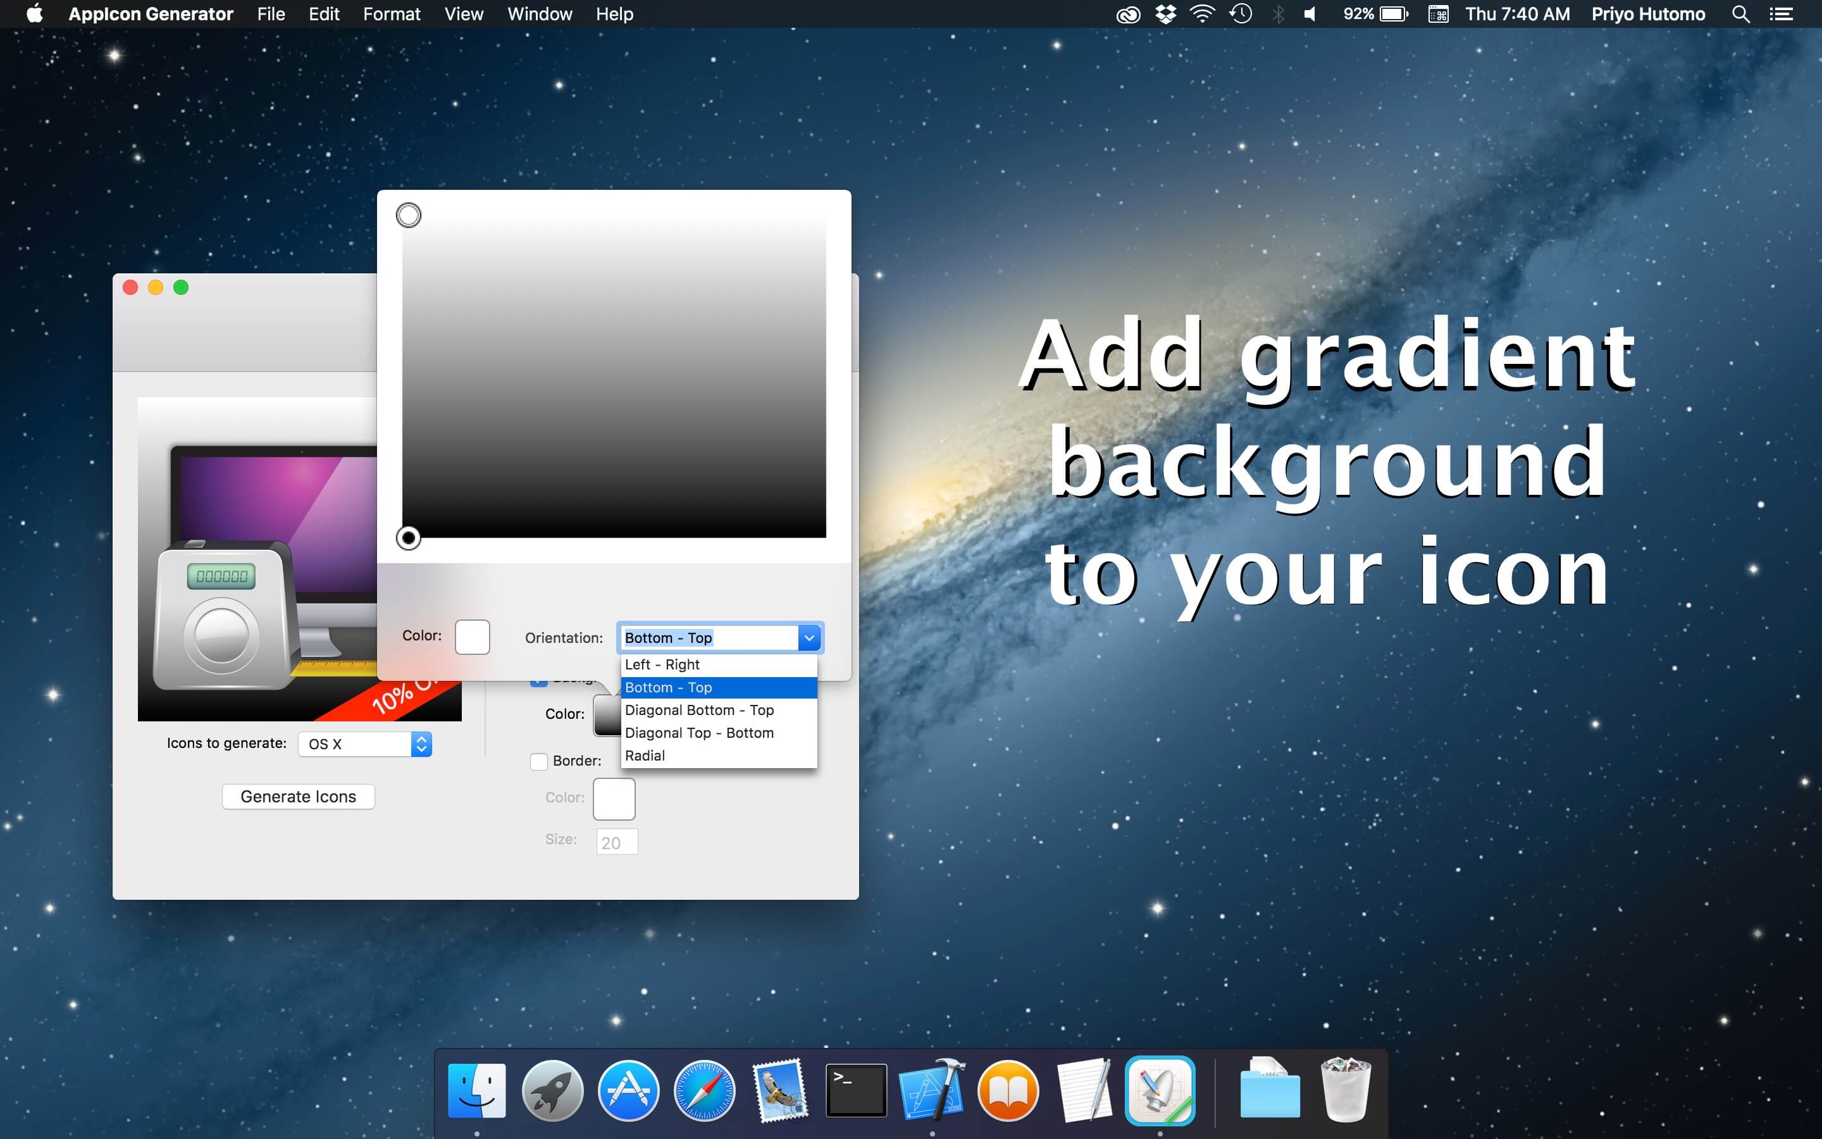1822x1139 pixels.
Task: Click the Dropbox menu bar icon
Action: (1165, 13)
